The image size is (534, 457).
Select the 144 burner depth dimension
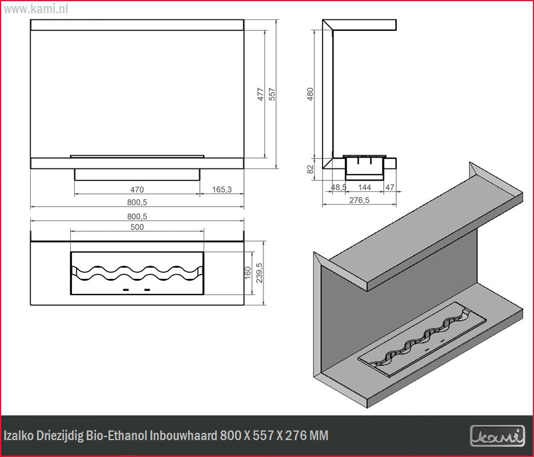click(364, 188)
